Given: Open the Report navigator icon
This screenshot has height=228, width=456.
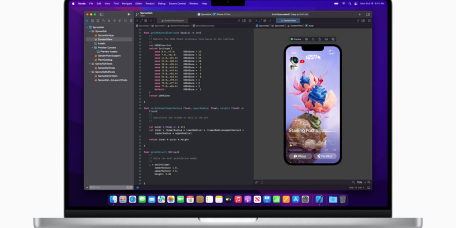Looking at the screenshot, I should 131,21.
